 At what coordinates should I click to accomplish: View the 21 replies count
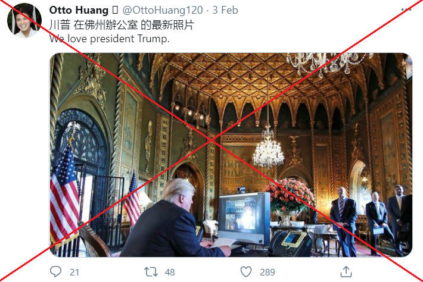click(74, 272)
